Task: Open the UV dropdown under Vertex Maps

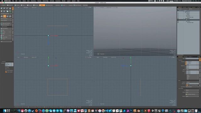Action: 192,90
